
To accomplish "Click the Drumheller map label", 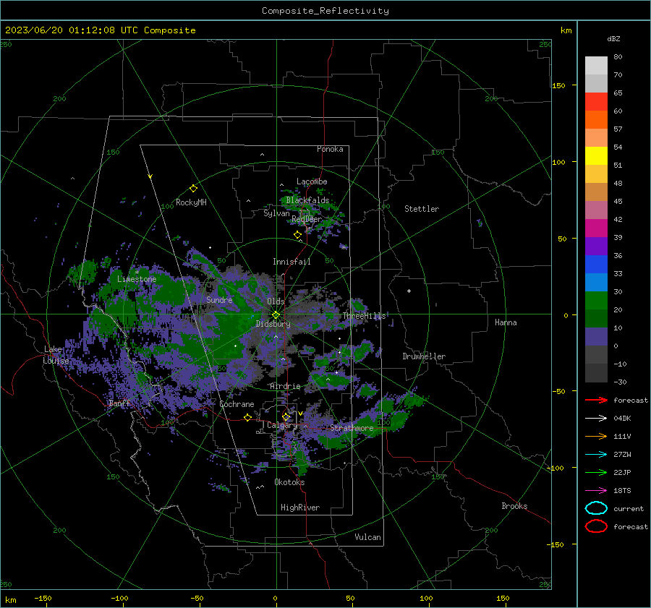I will click(x=424, y=356).
